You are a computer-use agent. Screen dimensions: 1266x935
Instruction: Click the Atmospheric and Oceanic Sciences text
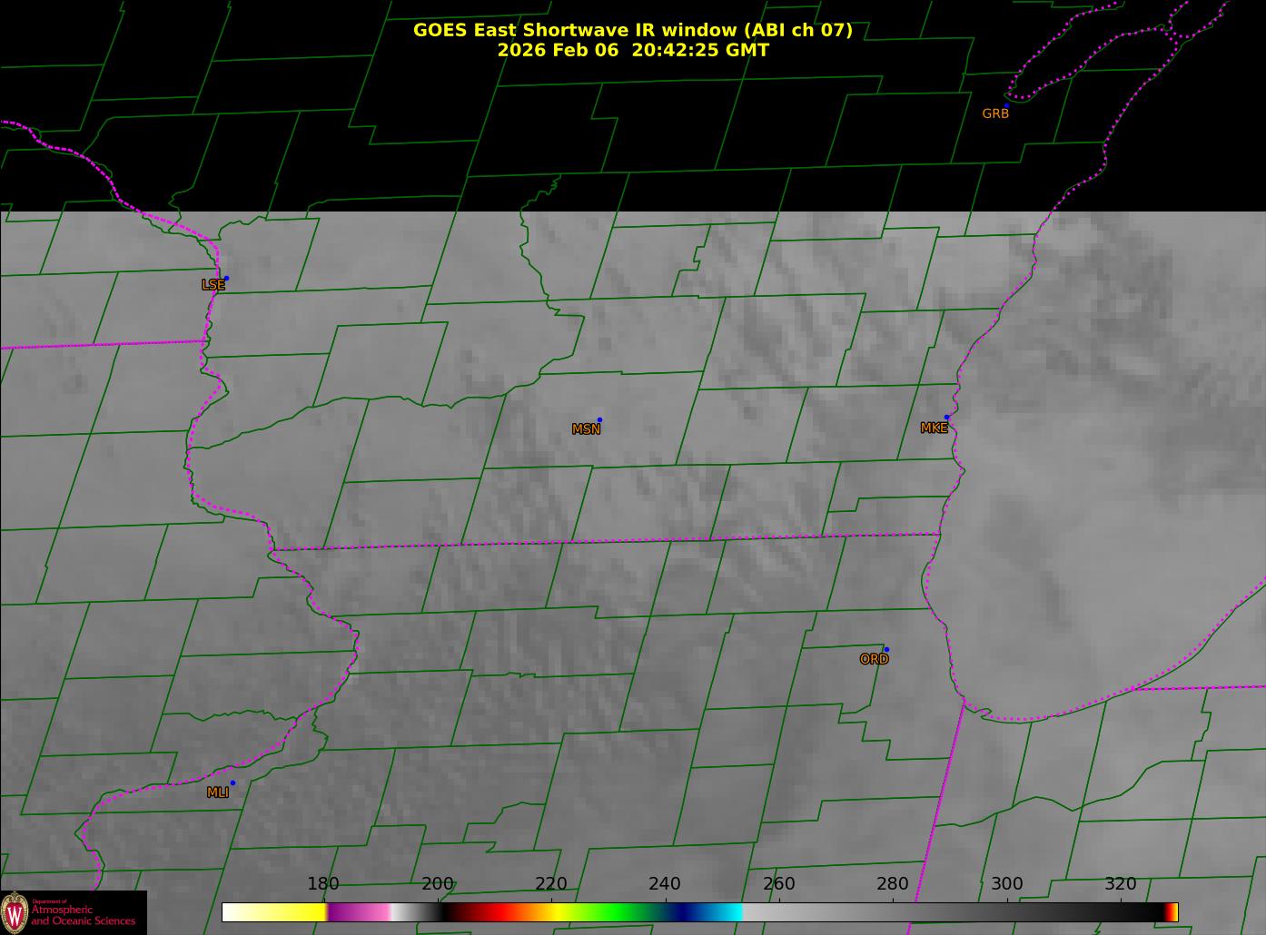[x=83, y=915]
